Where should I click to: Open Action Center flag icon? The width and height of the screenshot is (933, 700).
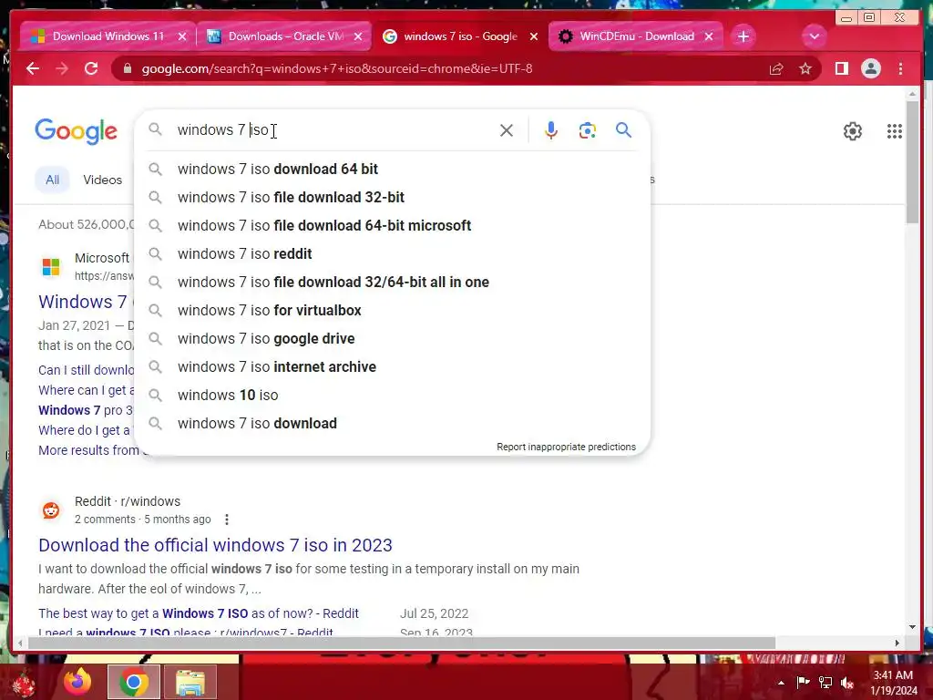click(803, 683)
